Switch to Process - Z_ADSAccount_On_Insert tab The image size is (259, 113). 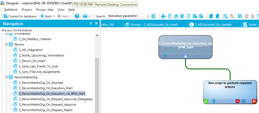tap(151, 25)
